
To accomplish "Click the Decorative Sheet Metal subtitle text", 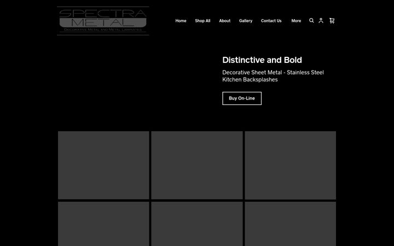I will pyautogui.click(x=273, y=76).
